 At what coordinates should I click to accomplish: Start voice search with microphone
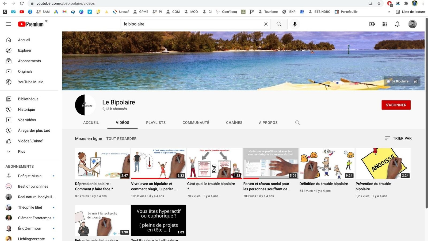click(x=295, y=24)
